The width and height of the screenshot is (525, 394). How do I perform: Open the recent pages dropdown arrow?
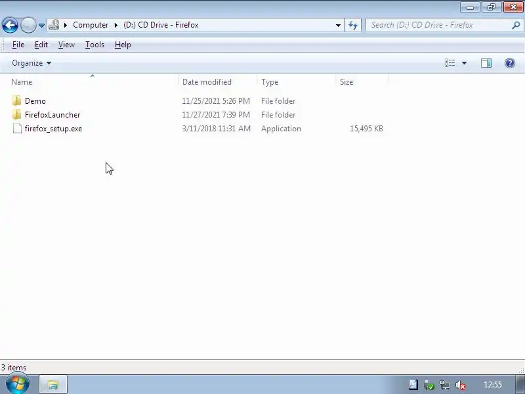[41, 25]
